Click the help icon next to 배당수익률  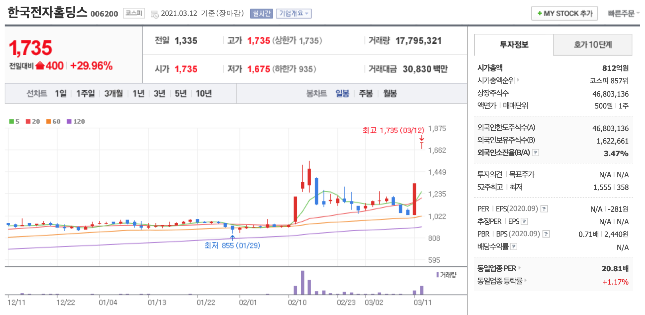514,247
